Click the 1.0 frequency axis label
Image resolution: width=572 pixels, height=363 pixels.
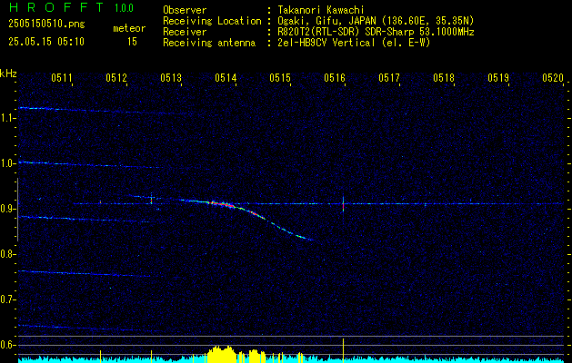tap(6, 164)
